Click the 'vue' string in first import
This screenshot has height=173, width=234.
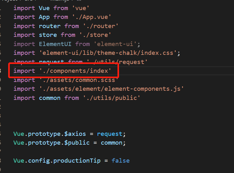81,8
